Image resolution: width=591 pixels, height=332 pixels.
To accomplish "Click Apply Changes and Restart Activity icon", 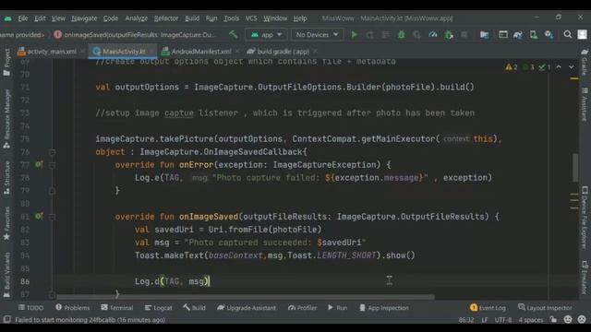I will tap(369, 35).
